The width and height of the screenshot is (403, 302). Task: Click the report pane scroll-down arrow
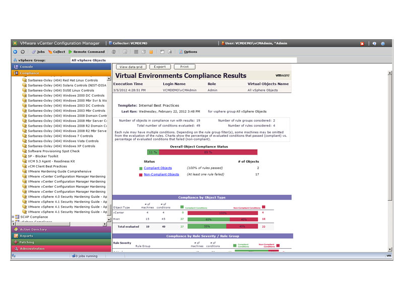pyautogui.click(x=390, y=249)
